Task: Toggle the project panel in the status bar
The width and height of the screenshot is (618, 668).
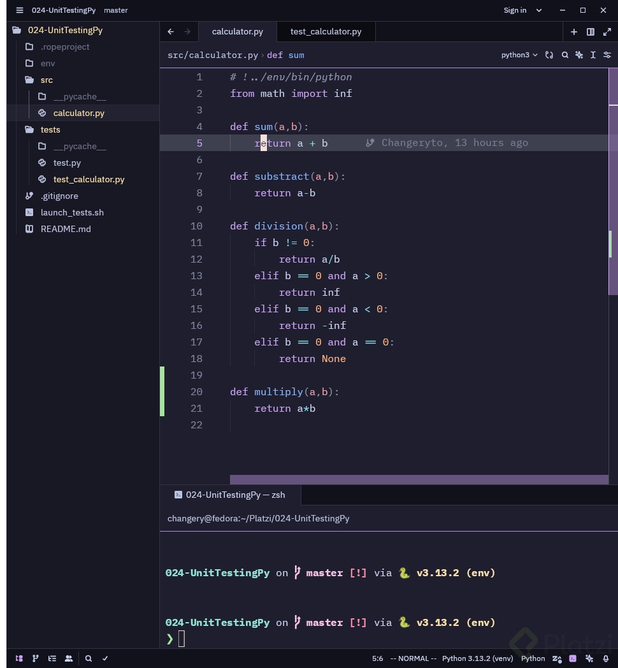Action: click(x=19, y=658)
